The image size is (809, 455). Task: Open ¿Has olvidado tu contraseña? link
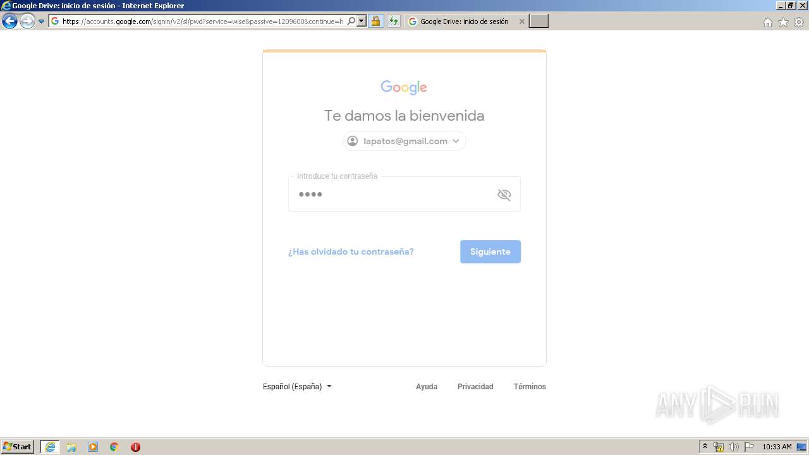click(x=351, y=252)
